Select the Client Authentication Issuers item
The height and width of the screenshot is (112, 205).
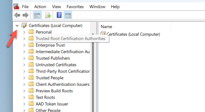coord(63,84)
